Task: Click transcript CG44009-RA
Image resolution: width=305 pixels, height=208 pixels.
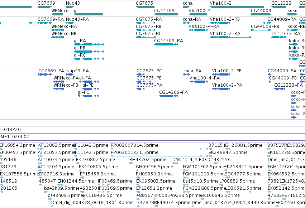Action: [x=282, y=19]
